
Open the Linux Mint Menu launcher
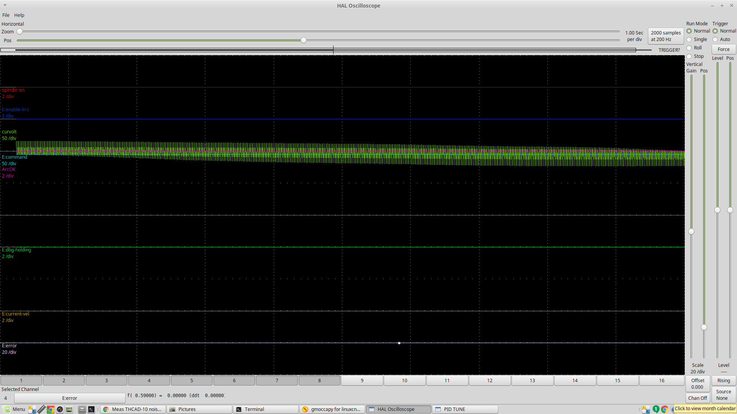point(14,409)
